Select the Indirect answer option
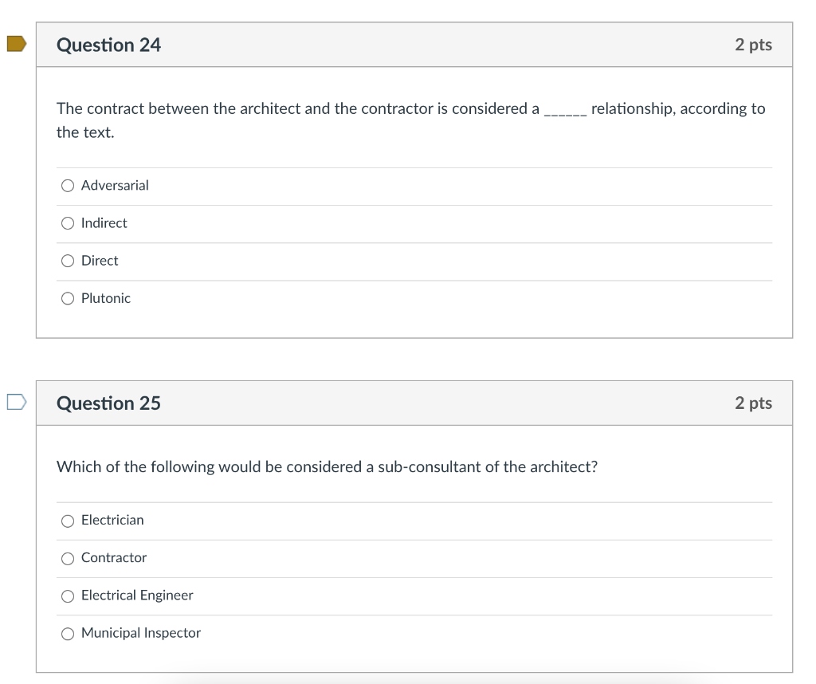The image size is (816, 684). (69, 222)
